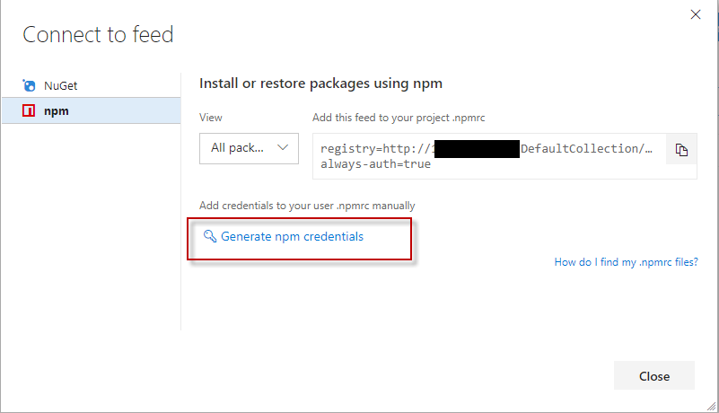The width and height of the screenshot is (719, 413).
Task: Click the red npm logo icon
Action: pos(30,111)
